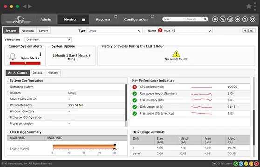Click green check beside Run queue length
Screen dimensions: 260x167
[135, 94]
